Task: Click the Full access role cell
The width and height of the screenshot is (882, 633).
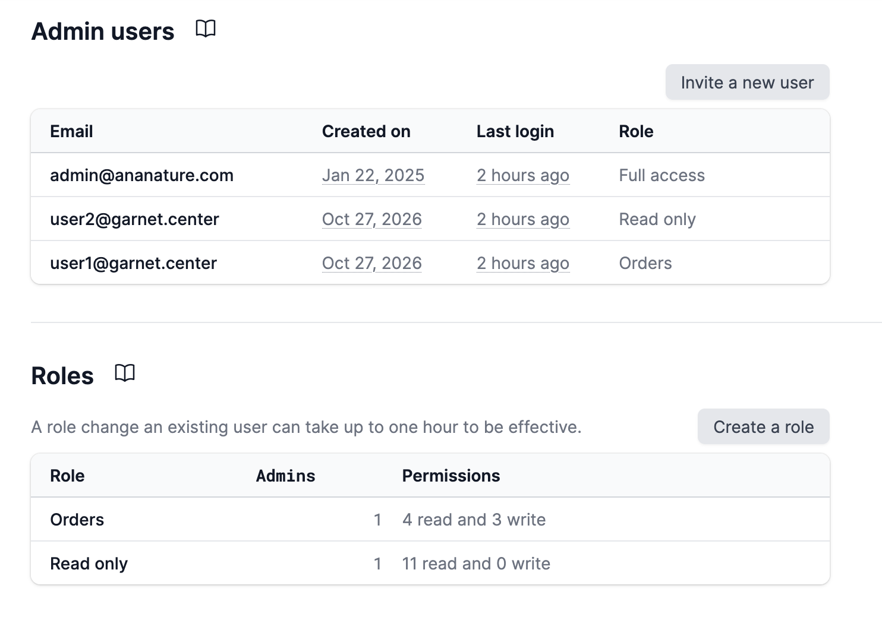Action: point(662,175)
